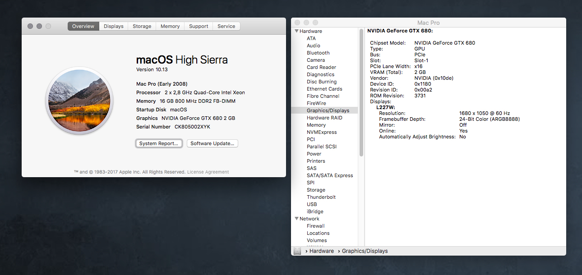This screenshot has height=275, width=582.
Task: Select Memory in the System Report sidebar
Action: 316,125
